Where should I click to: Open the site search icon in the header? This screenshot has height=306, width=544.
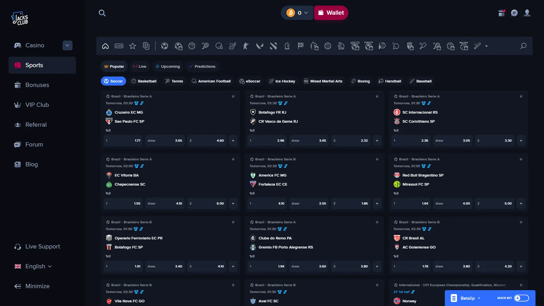coord(102,13)
